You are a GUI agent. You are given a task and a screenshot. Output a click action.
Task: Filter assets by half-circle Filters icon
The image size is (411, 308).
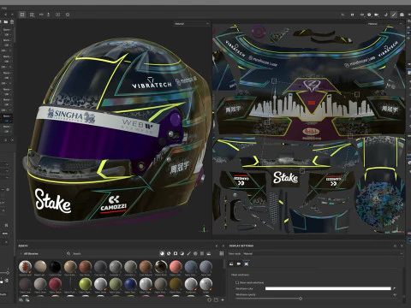(x=182, y=253)
